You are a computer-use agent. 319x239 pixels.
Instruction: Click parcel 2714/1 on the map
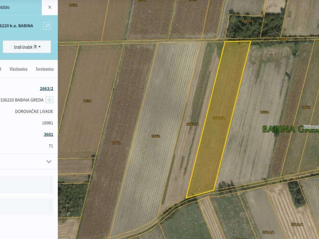click(x=268, y=232)
